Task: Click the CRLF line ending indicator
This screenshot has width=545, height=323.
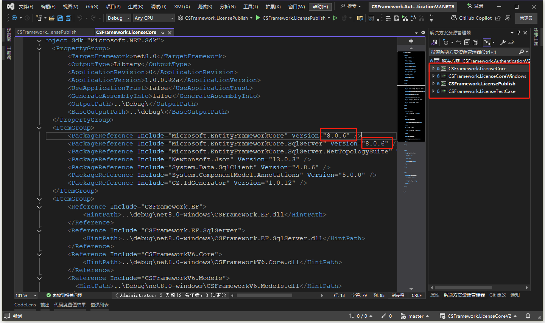Action: 417,295
